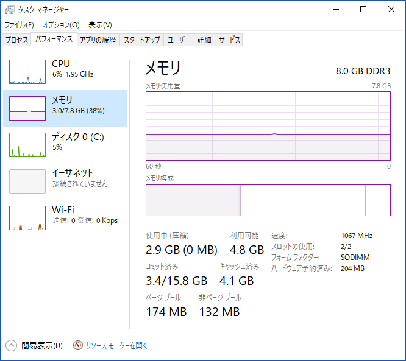Viewport: 406px width, 361px height.
Task: Click the メモリ構成 composition bar
Action: [x=268, y=200]
